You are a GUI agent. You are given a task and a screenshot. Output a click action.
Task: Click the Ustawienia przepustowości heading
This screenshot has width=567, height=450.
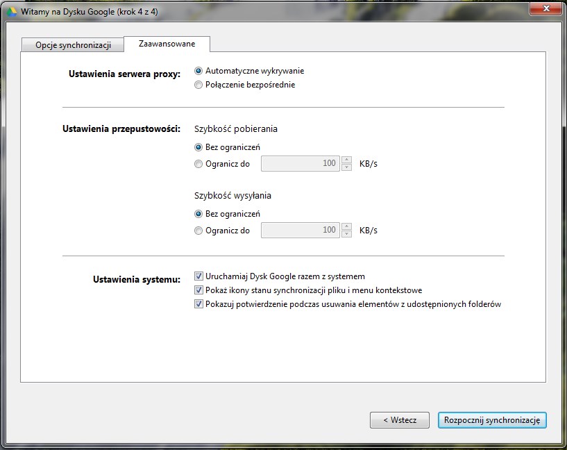pos(121,128)
